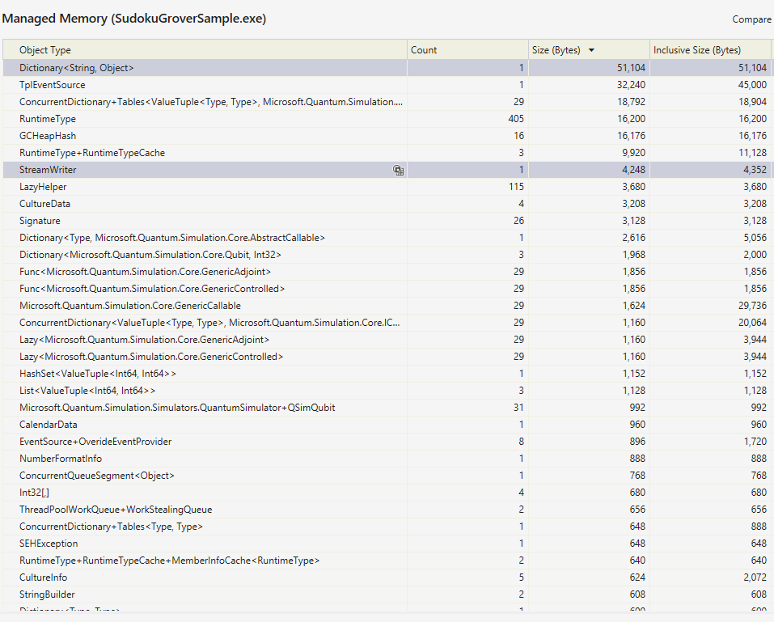Select the Lazy<...GenericControlled> row
774x622 pixels.
coord(387,357)
